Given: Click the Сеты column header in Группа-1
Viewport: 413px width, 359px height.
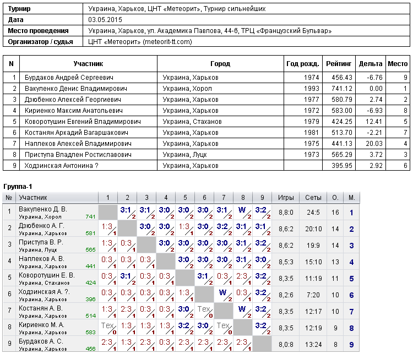Looking at the screenshot, I should pyautogui.click(x=313, y=198).
